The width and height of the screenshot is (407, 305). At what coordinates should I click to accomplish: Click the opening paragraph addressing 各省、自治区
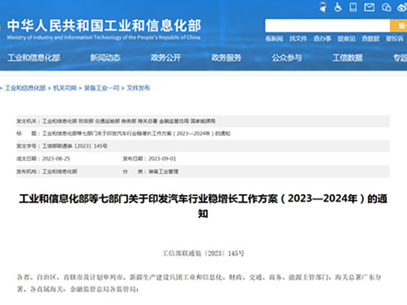pos(199,283)
